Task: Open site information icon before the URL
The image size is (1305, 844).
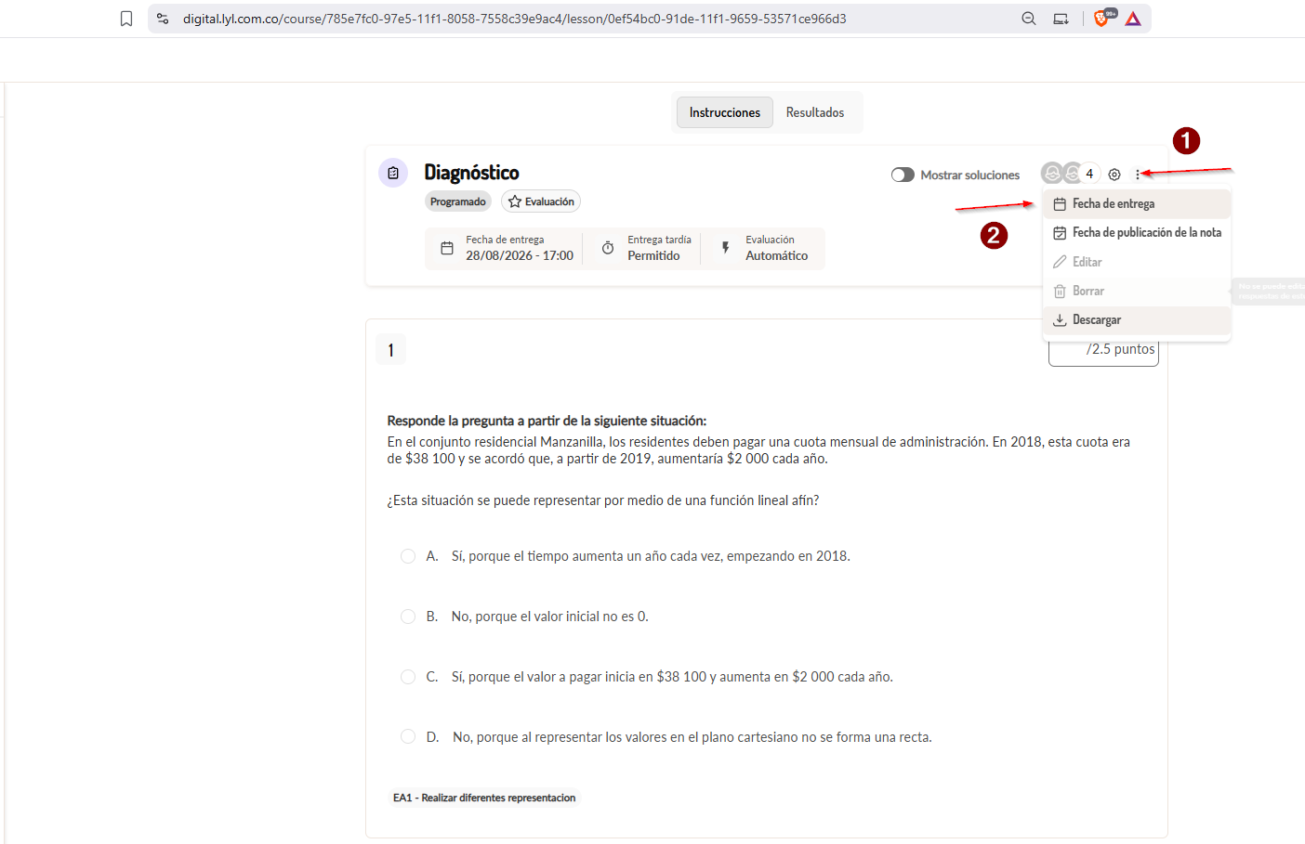Action: [163, 19]
